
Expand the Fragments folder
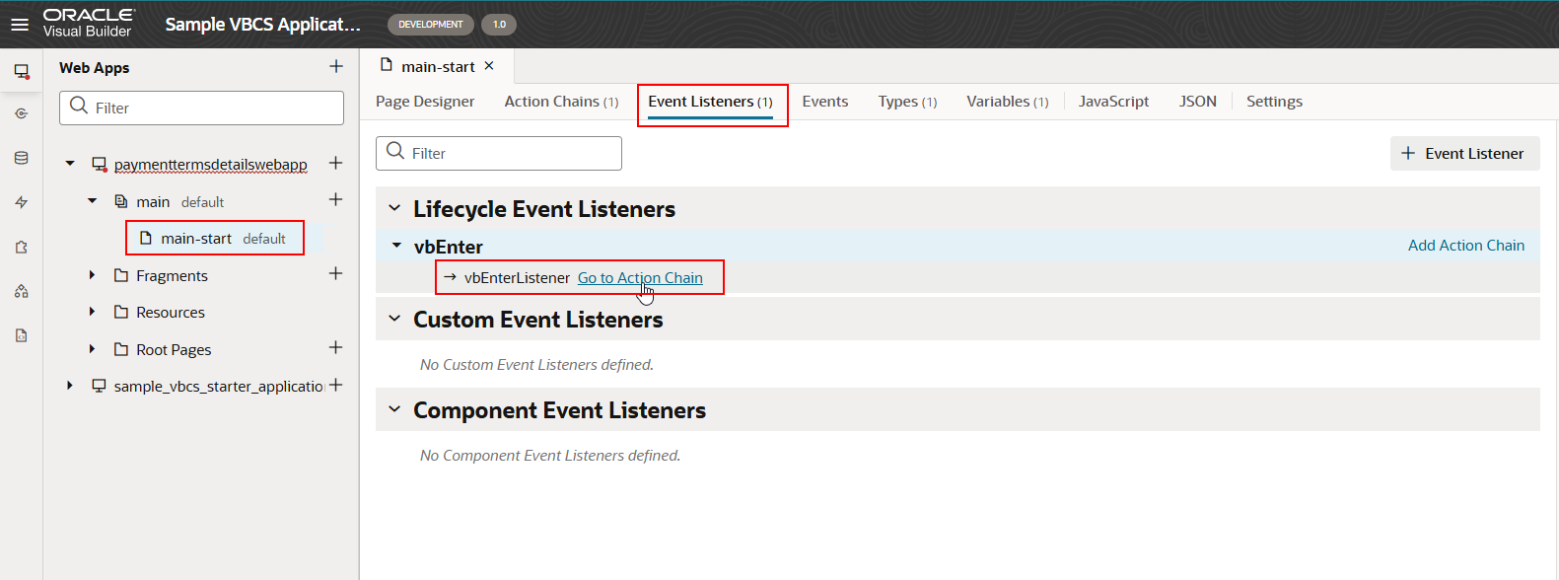(x=92, y=275)
